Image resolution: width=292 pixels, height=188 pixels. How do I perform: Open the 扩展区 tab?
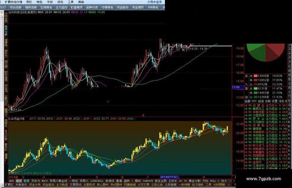[x=9, y=185]
